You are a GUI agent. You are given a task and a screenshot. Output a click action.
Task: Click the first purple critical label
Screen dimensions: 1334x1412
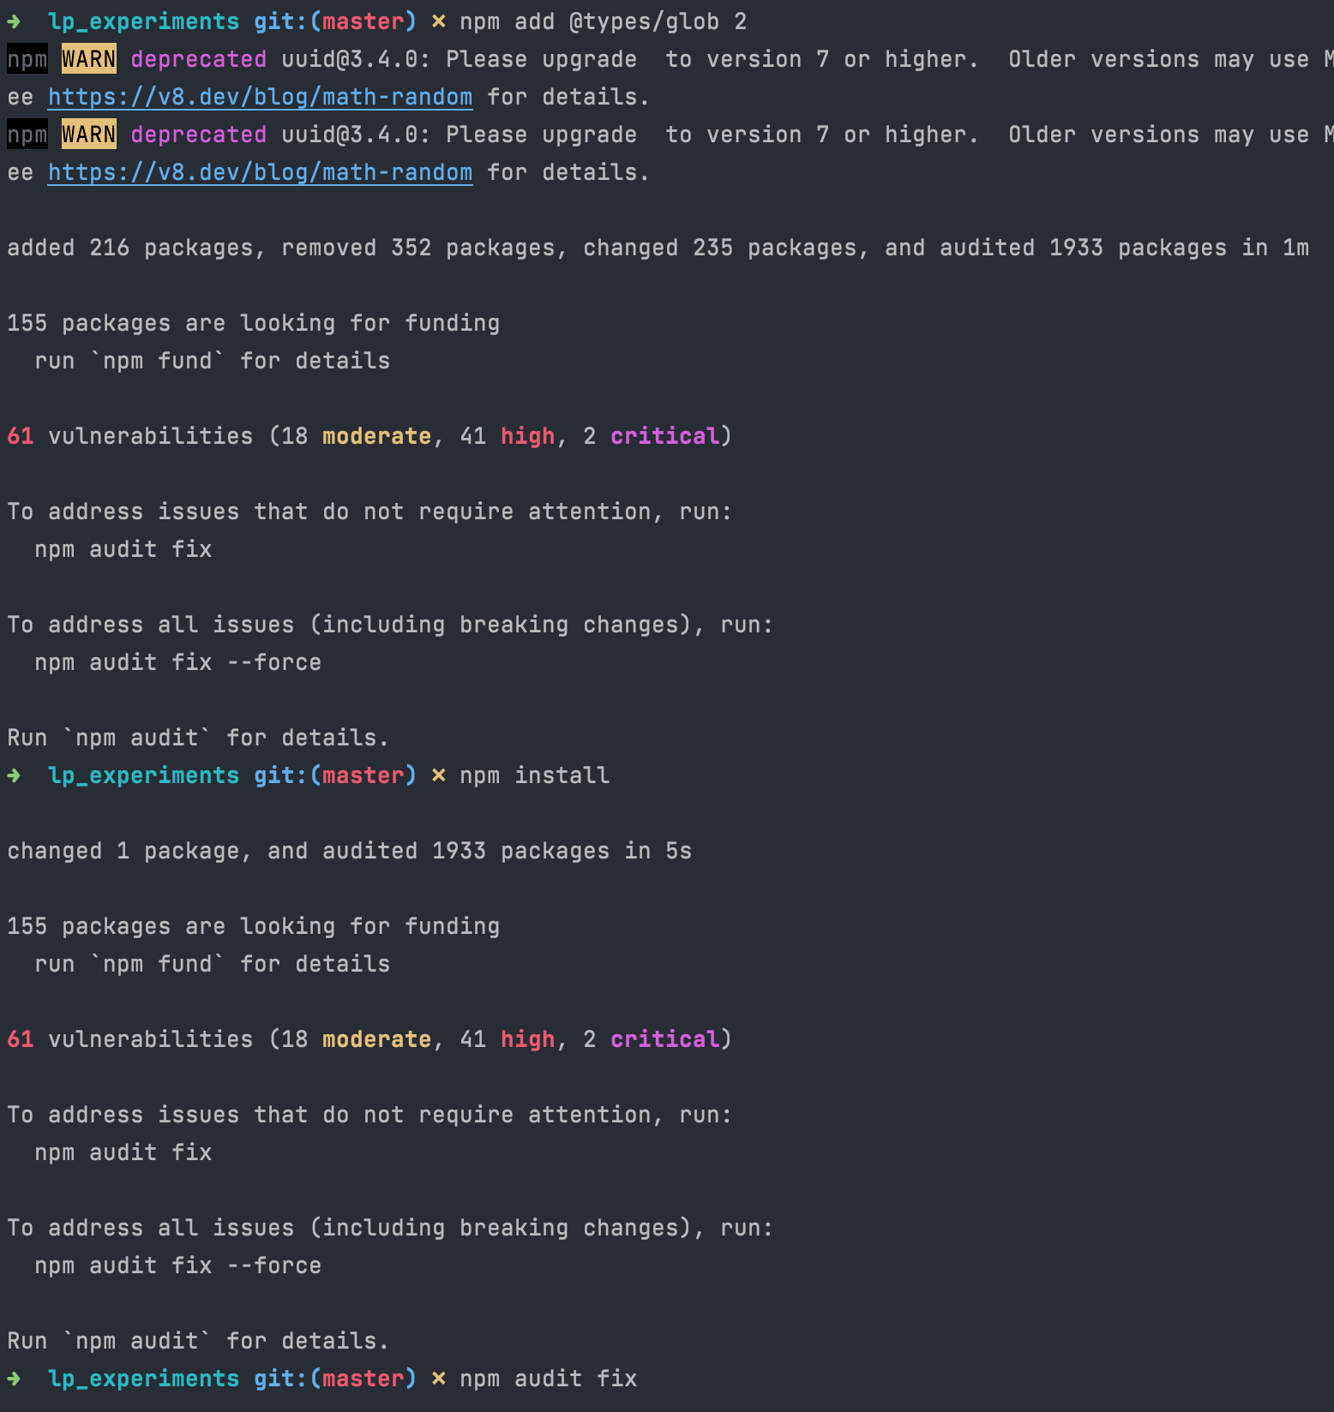[664, 436]
